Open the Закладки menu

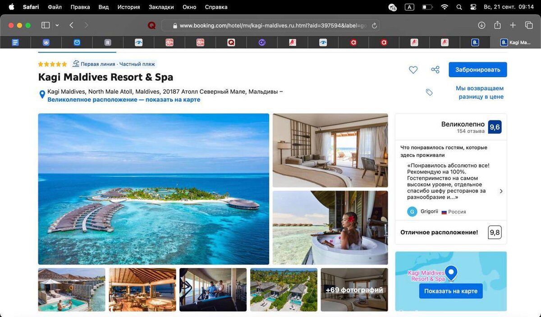pyautogui.click(x=161, y=7)
